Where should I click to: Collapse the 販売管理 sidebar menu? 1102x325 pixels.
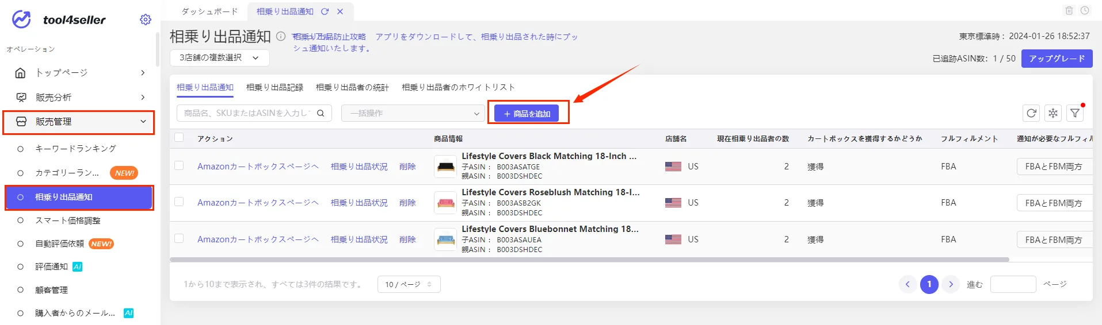click(x=143, y=122)
